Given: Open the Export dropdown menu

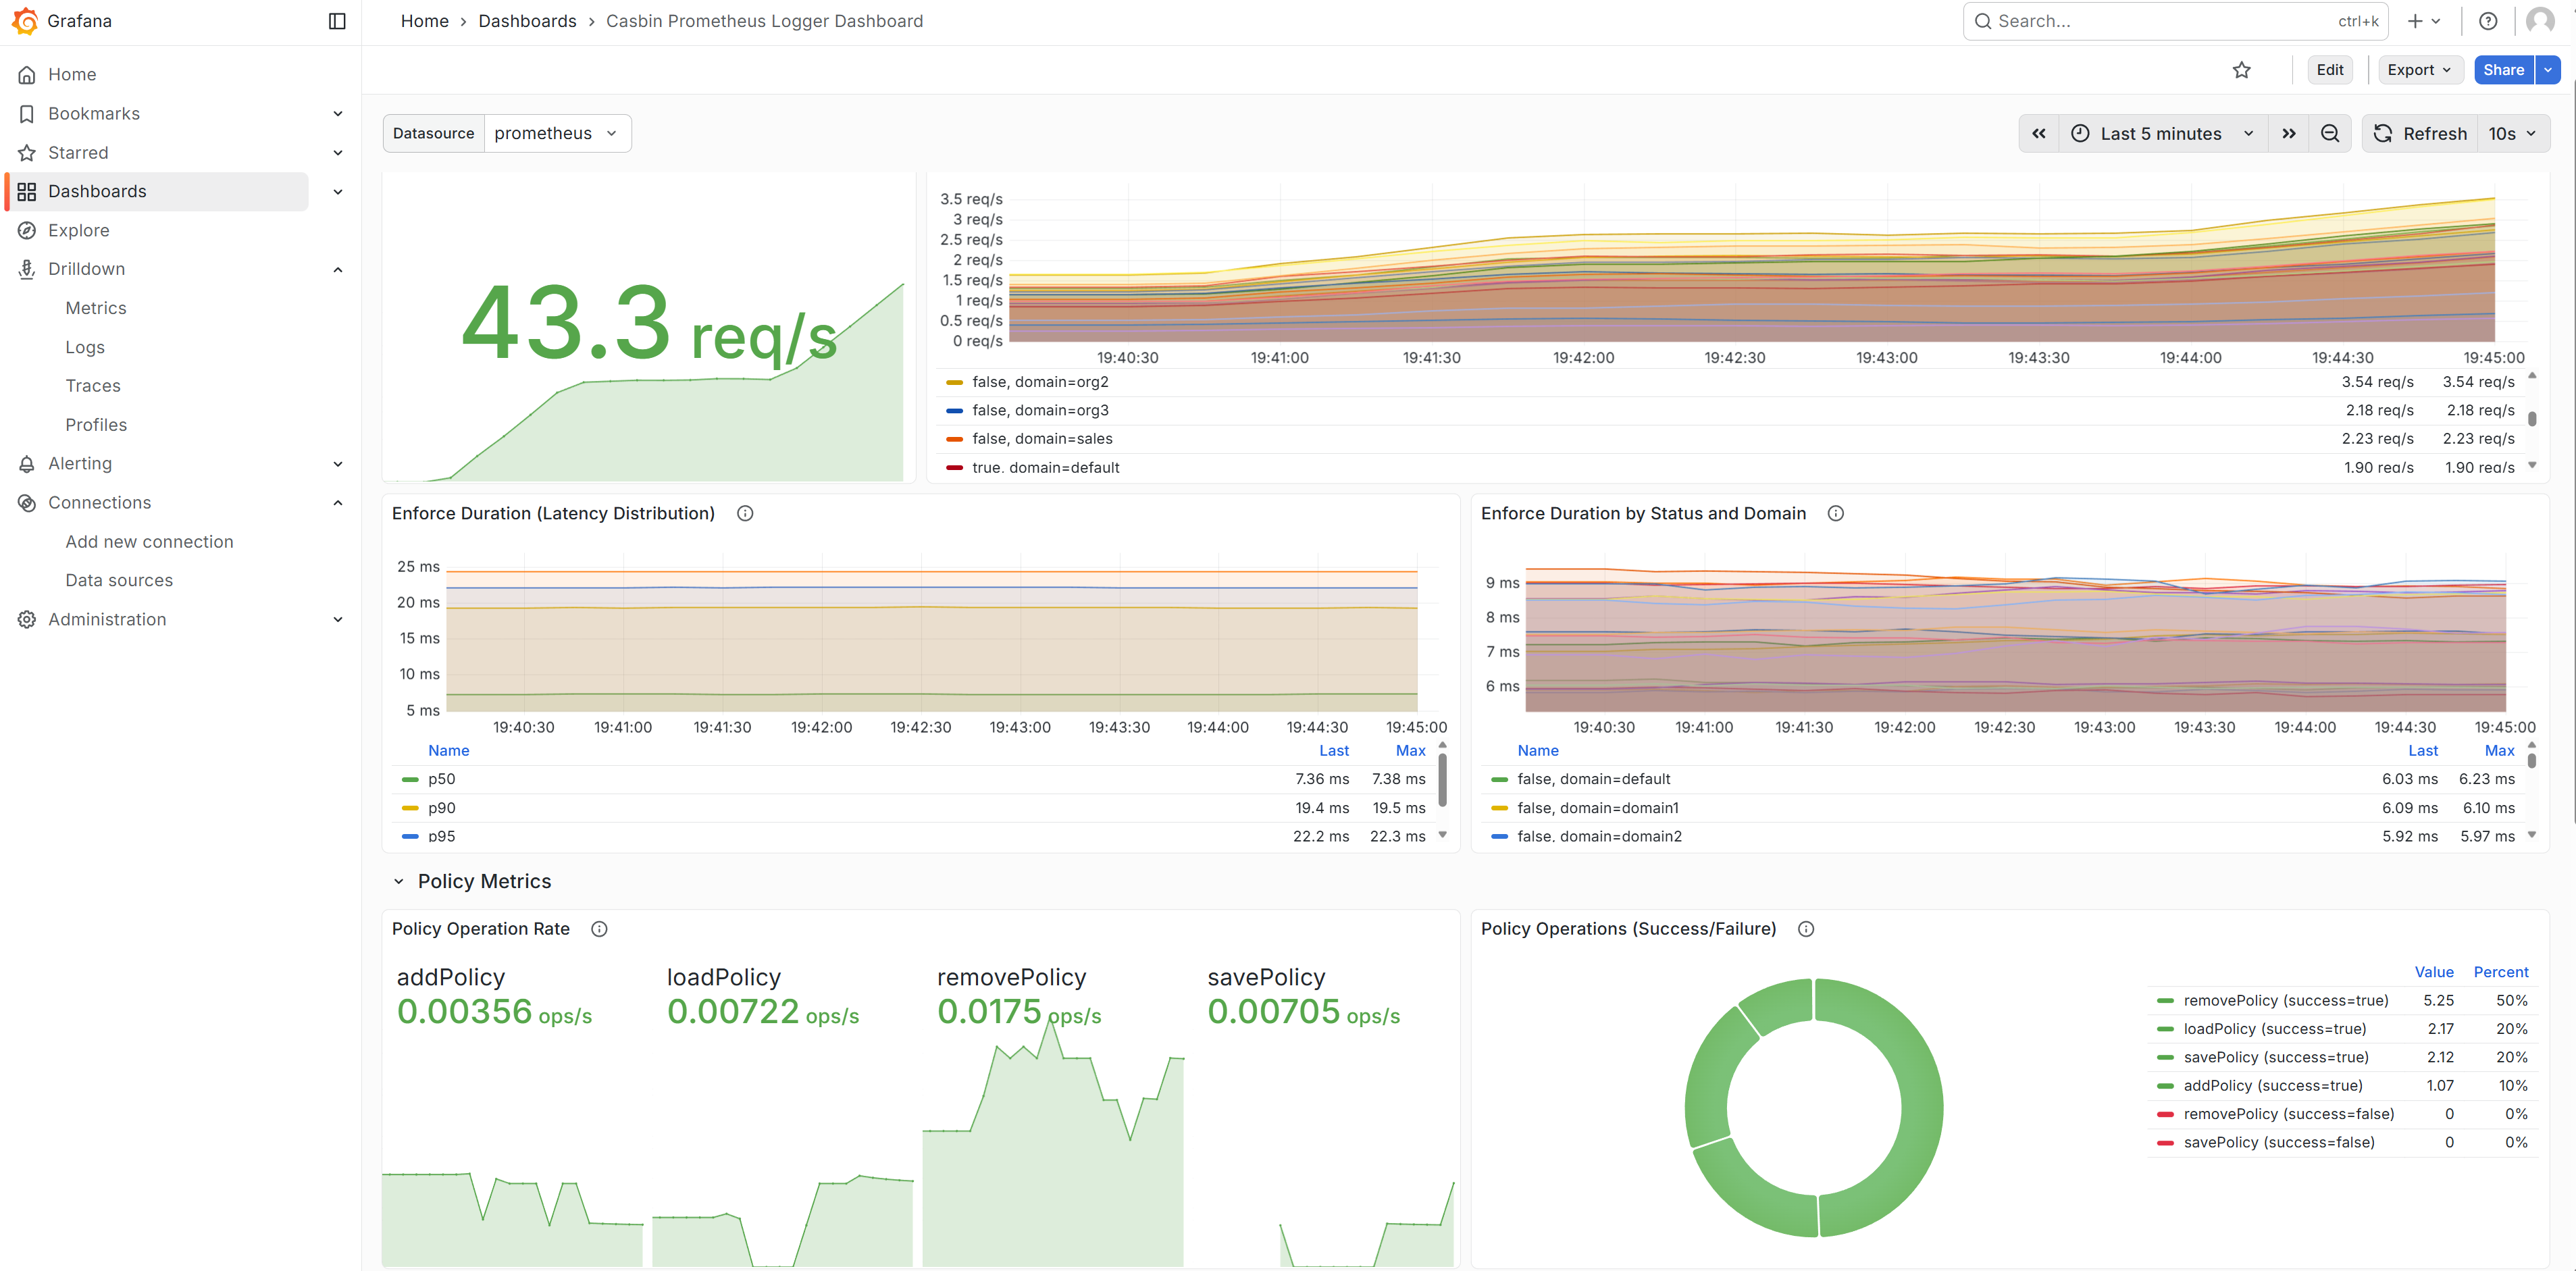Looking at the screenshot, I should (2419, 70).
